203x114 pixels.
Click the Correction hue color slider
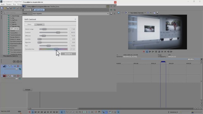[x=53, y=49]
